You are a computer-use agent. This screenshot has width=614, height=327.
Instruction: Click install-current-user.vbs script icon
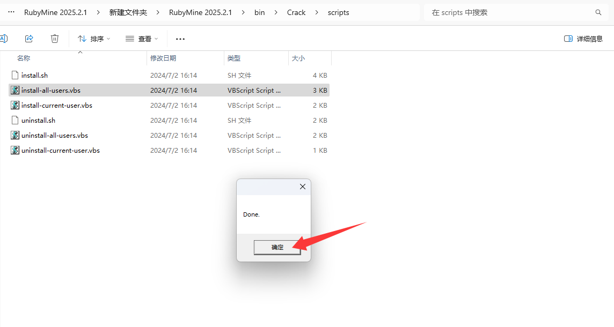point(15,105)
